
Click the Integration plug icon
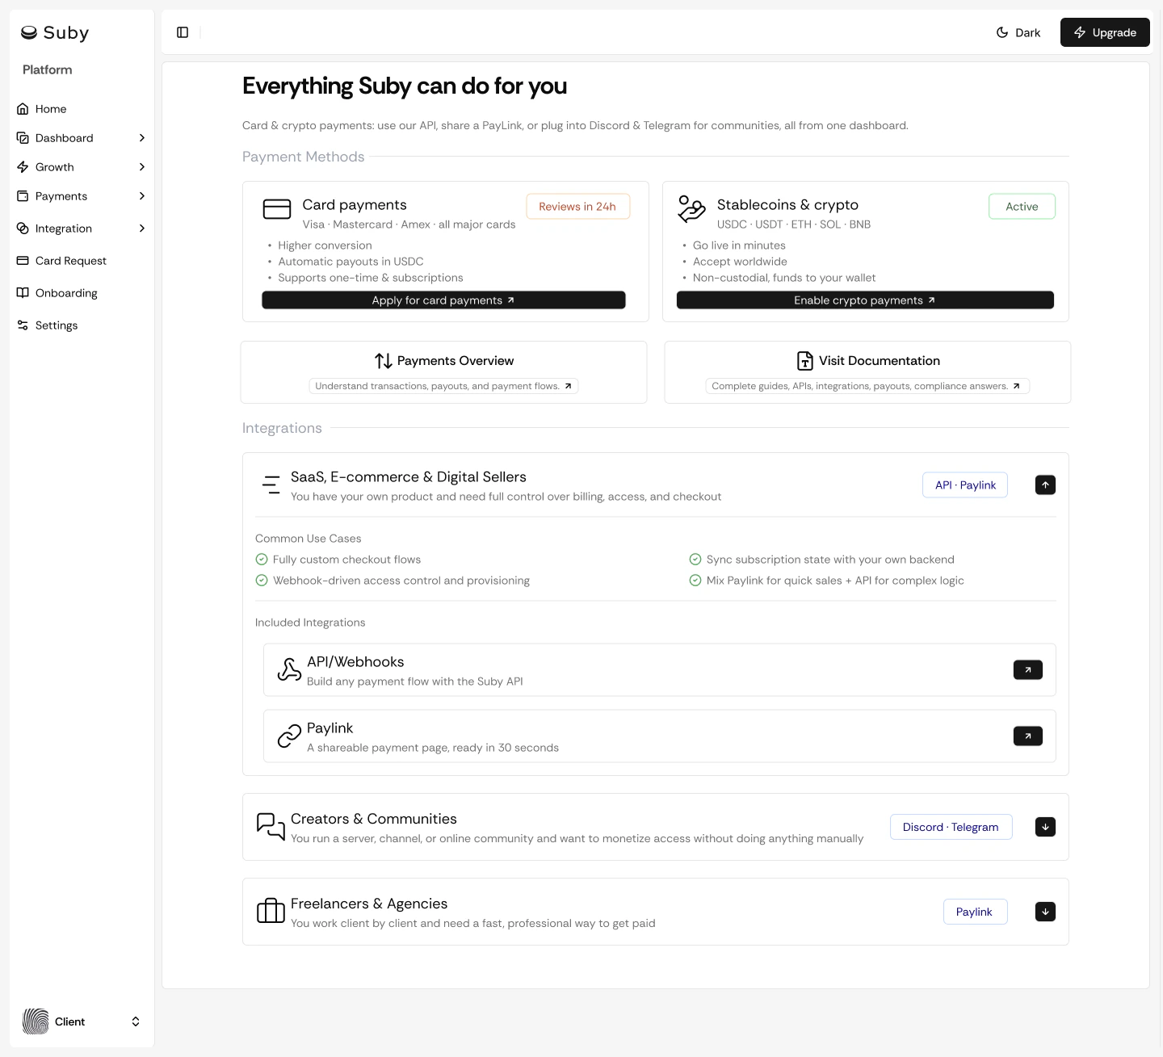(23, 228)
